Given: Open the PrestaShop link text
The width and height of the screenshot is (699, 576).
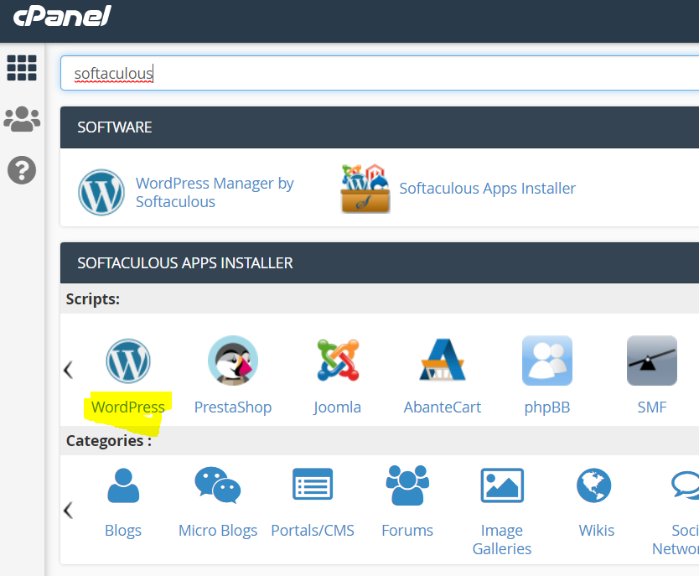Looking at the screenshot, I should [233, 407].
